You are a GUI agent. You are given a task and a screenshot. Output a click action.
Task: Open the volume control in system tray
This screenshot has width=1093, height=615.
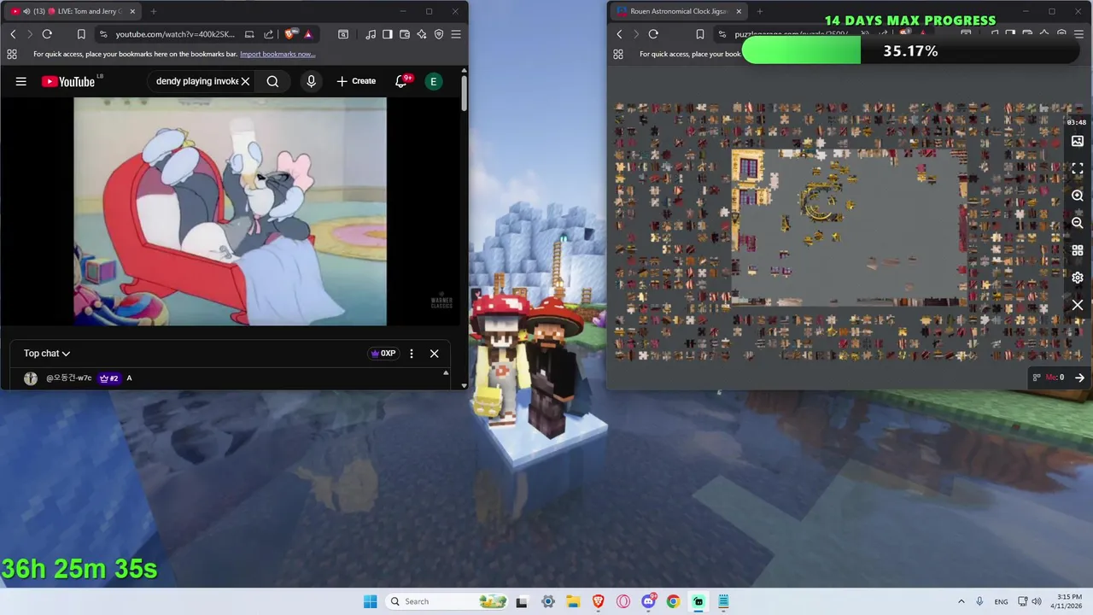(1036, 601)
